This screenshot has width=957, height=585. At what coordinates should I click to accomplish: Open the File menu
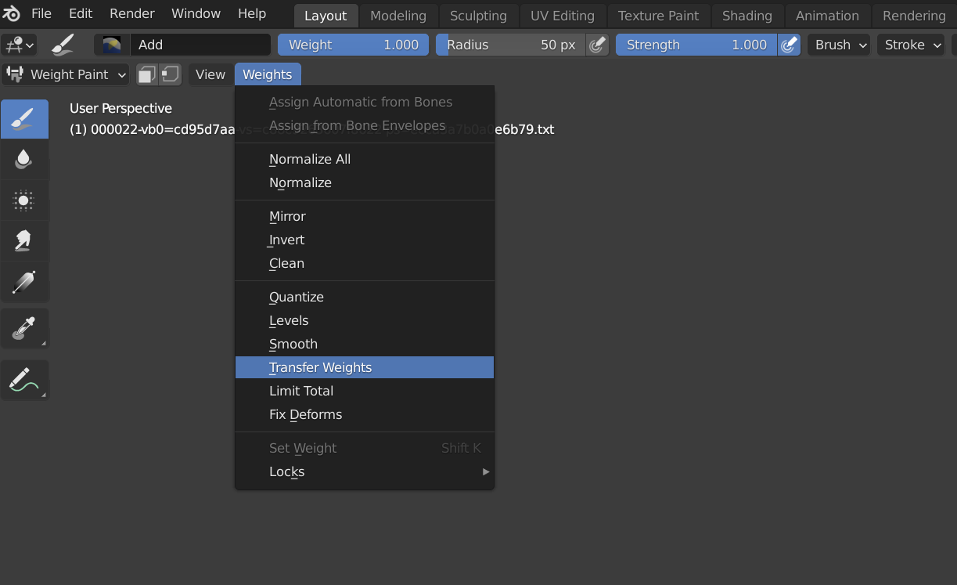point(41,13)
